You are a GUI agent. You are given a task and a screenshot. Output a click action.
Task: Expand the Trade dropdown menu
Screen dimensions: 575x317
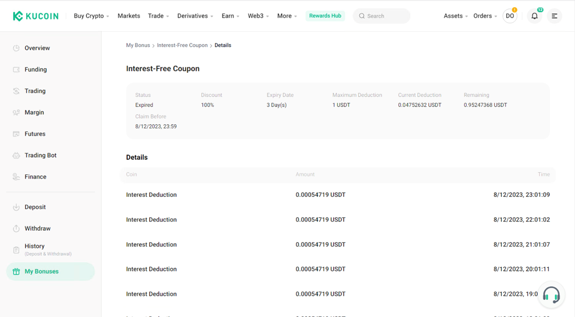159,16
